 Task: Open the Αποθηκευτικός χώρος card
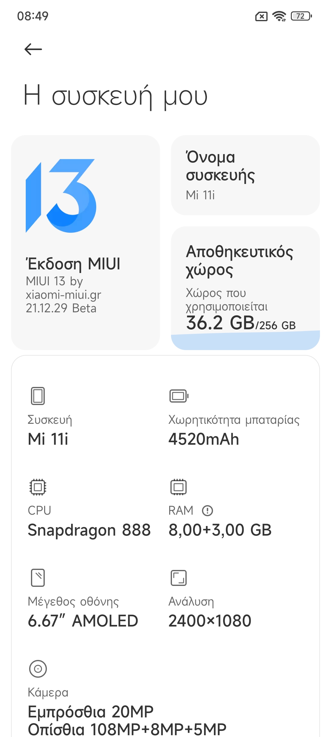click(x=245, y=276)
